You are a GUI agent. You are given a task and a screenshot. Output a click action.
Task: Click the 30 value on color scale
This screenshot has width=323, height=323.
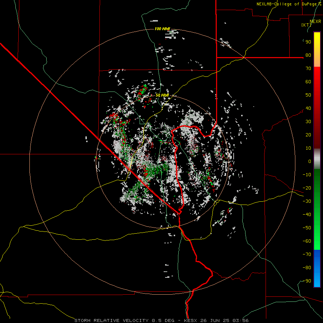(308, 122)
